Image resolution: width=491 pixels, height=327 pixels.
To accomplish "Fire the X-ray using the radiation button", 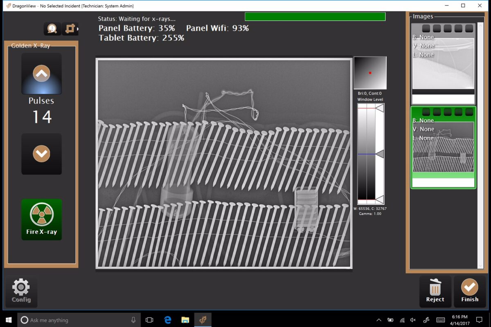I will (41, 219).
